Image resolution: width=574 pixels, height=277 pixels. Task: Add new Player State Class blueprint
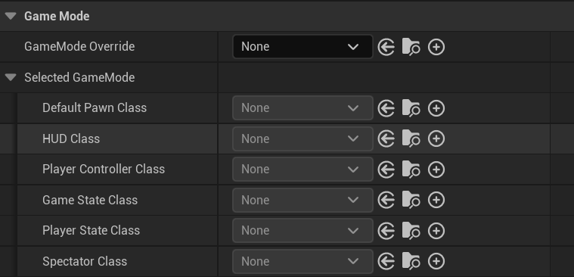436,231
